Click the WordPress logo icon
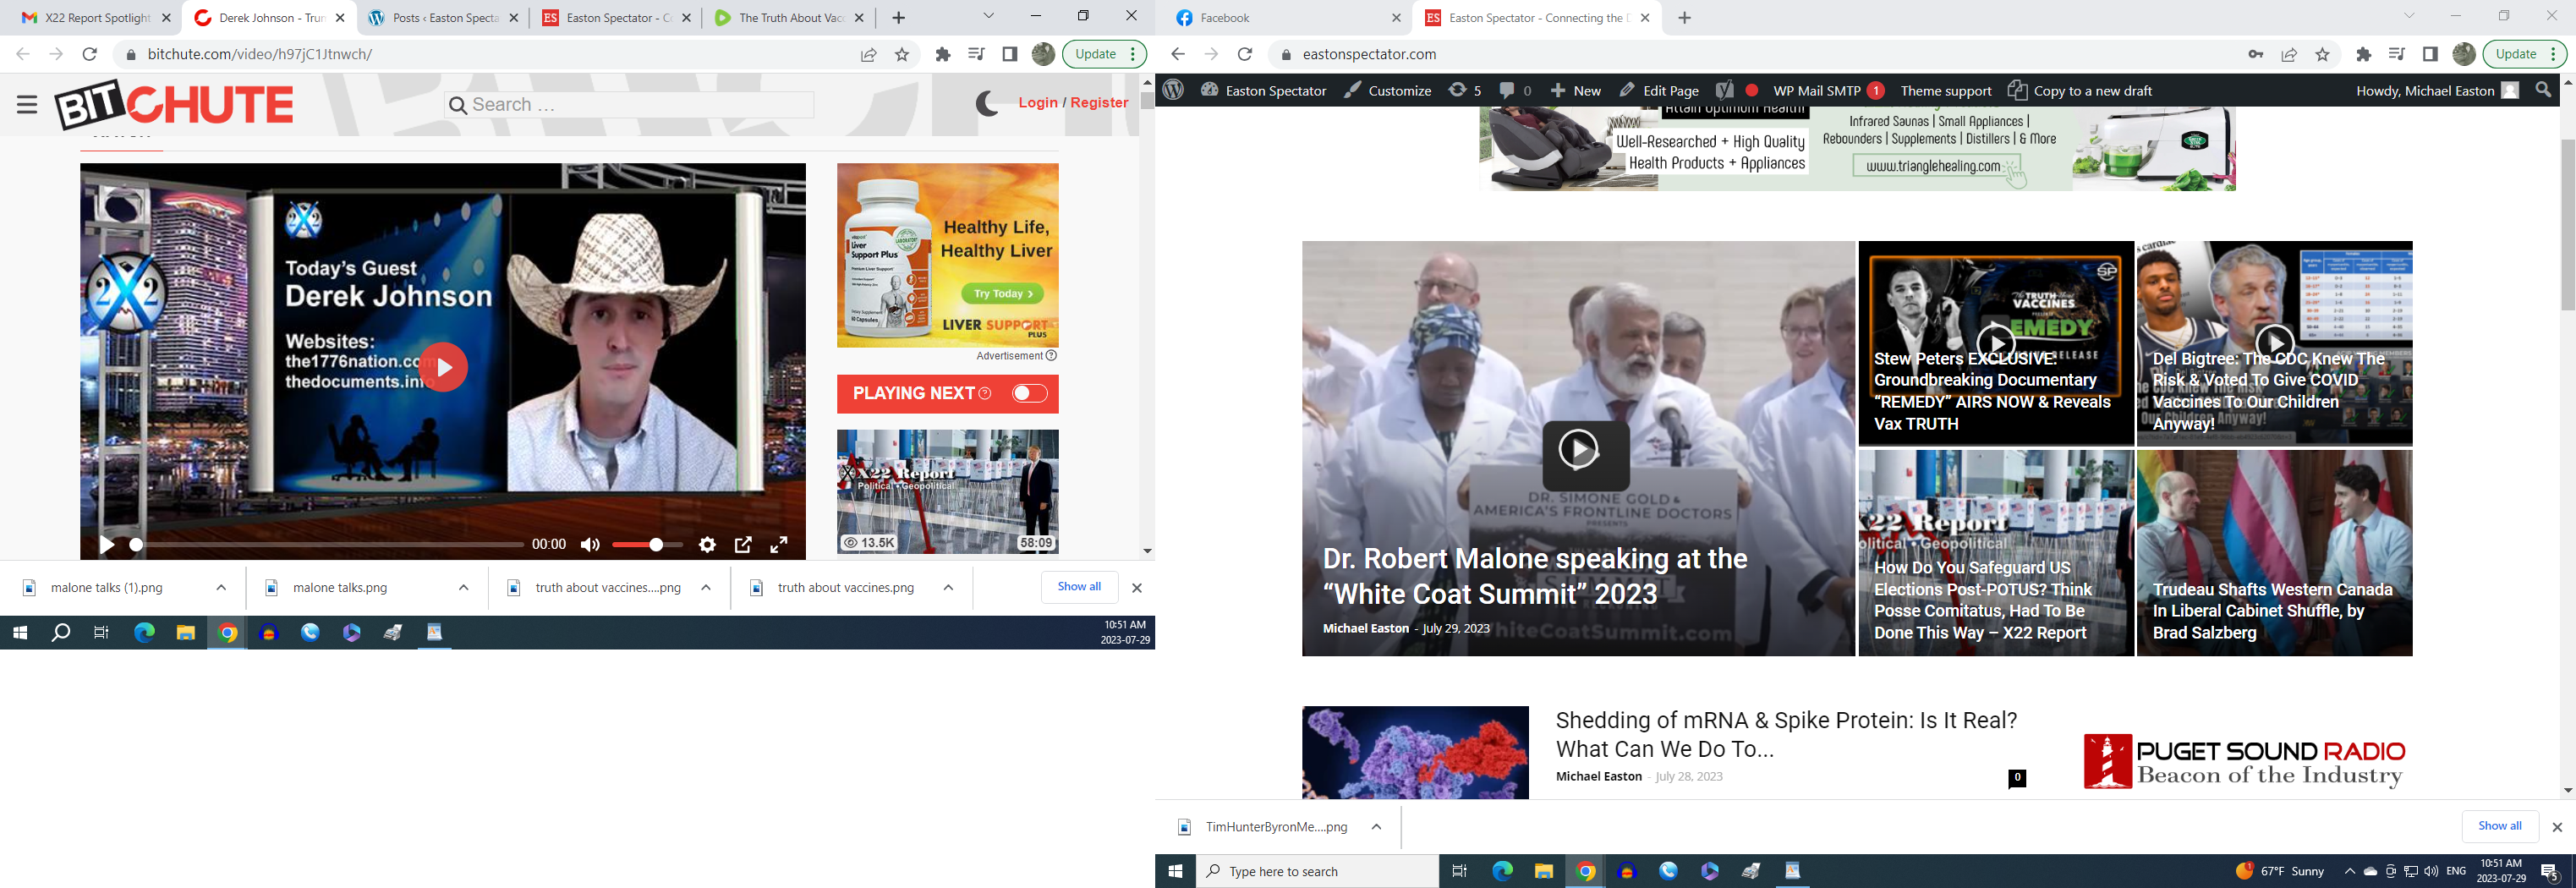2576x888 pixels. pyautogui.click(x=1174, y=91)
